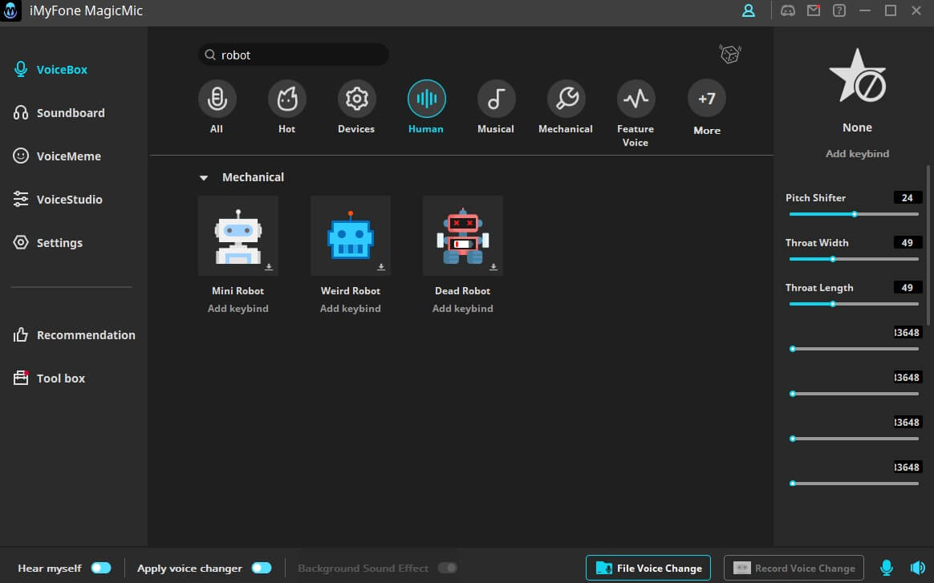Image resolution: width=934 pixels, height=583 pixels.
Task: Open VoiceMeme in the sidebar
Action: tap(57, 156)
